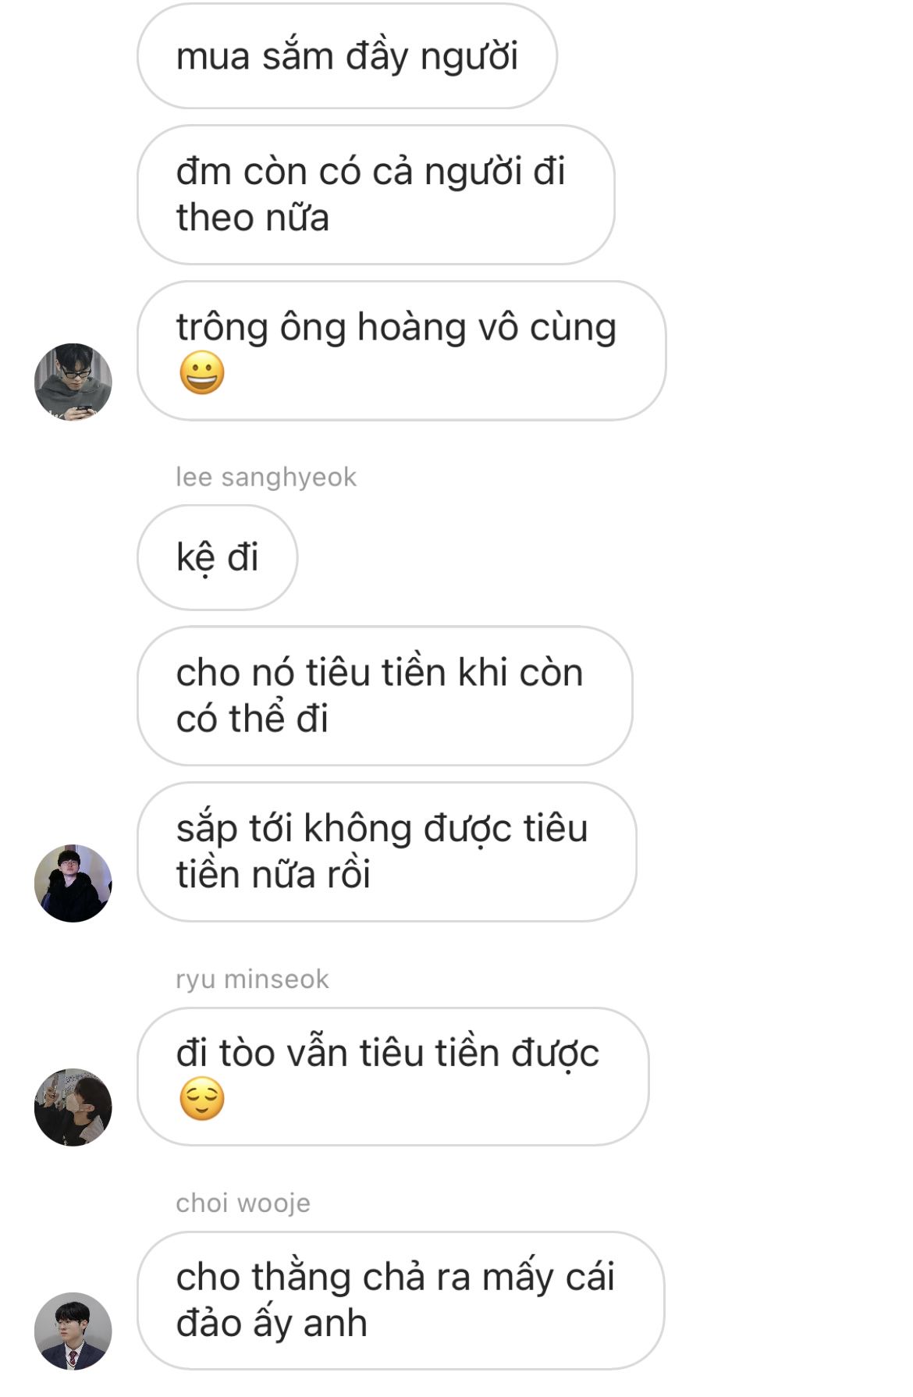Viewport: 913px width, 1397px height.
Task: Open ryu minseok's avatar photo
Action: (73, 1107)
